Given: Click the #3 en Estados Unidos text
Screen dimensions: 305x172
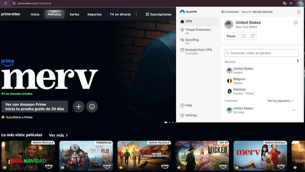Looking at the screenshot, I should 17,94.
